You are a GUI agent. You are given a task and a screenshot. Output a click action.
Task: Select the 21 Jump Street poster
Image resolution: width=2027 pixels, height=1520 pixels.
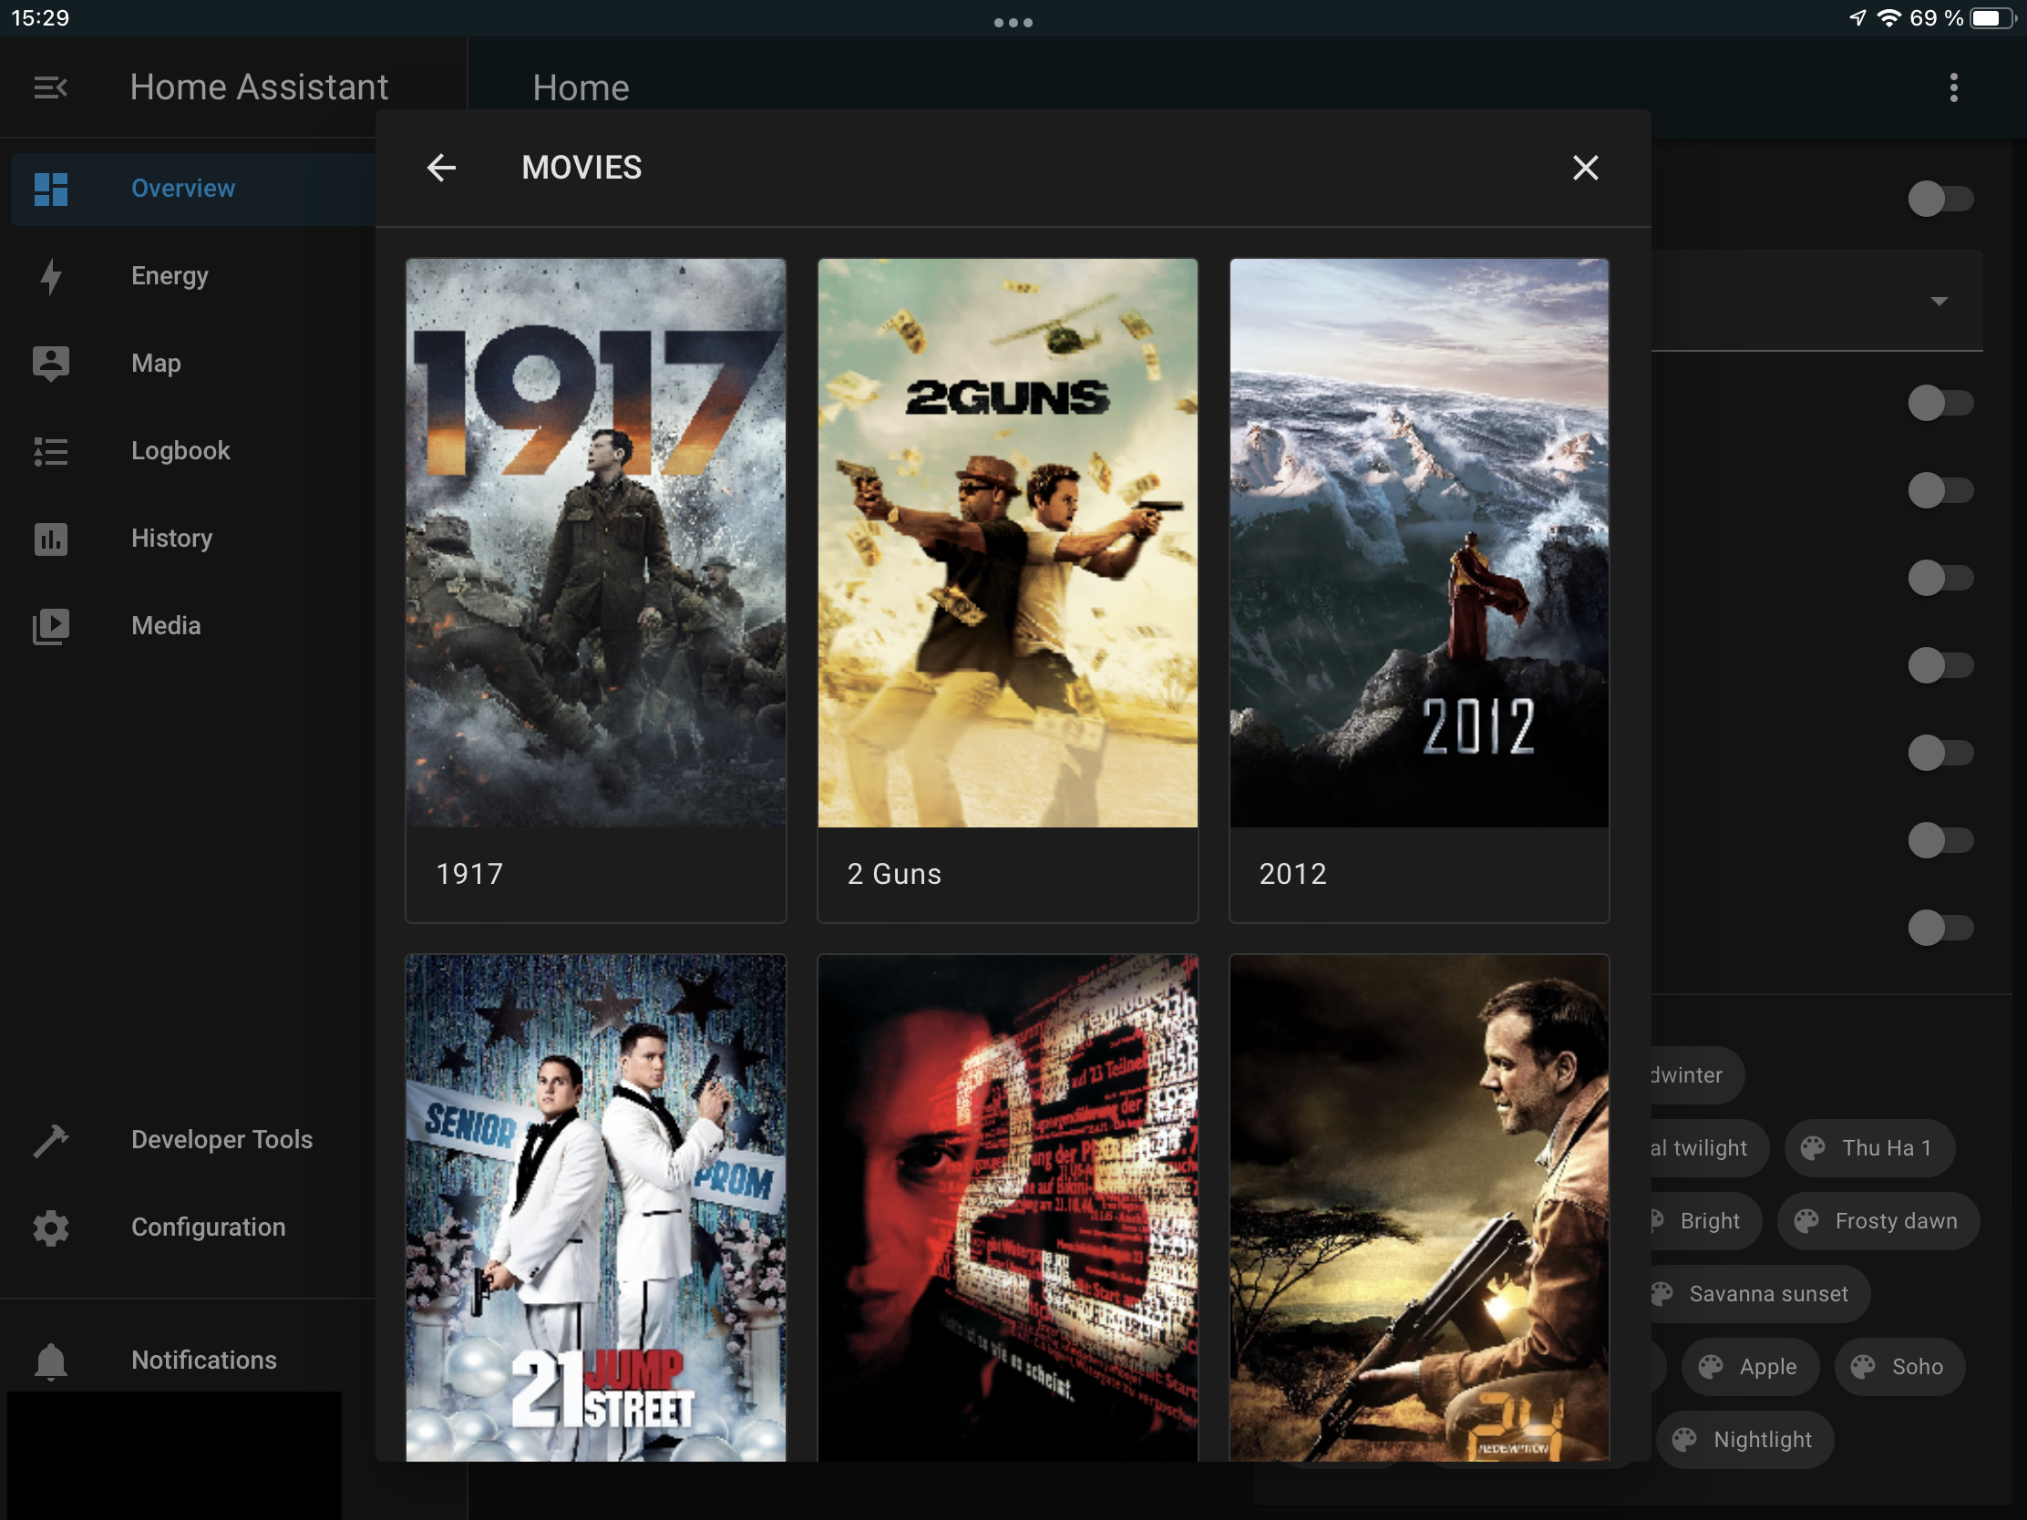596,1207
